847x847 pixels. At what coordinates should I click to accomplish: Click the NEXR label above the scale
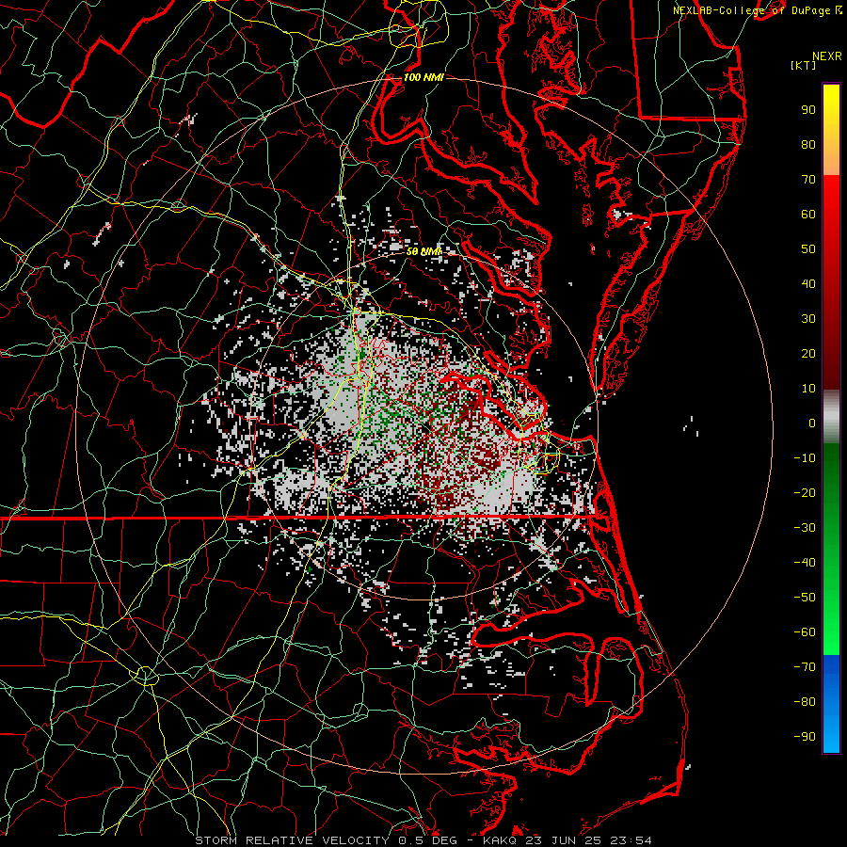click(827, 56)
